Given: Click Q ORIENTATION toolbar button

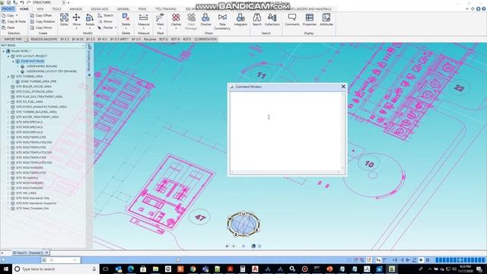Looking at the screenshot, I should [x=205, y=40].
